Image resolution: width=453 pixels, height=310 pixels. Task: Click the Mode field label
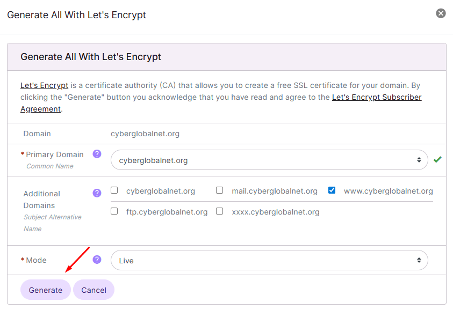coord(36,260)
